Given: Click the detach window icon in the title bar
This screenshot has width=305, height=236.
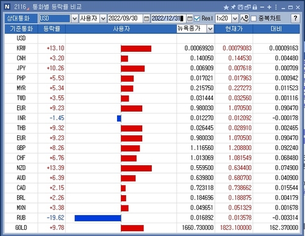Looking at the screenshot, I should point(248,7).
